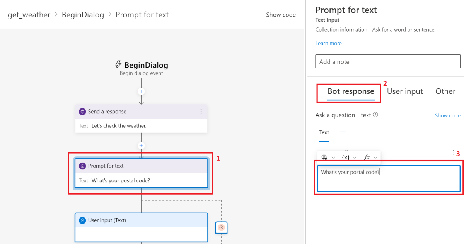Switch to the User input tab
The image size is (464, 244).
click(405, 91)
